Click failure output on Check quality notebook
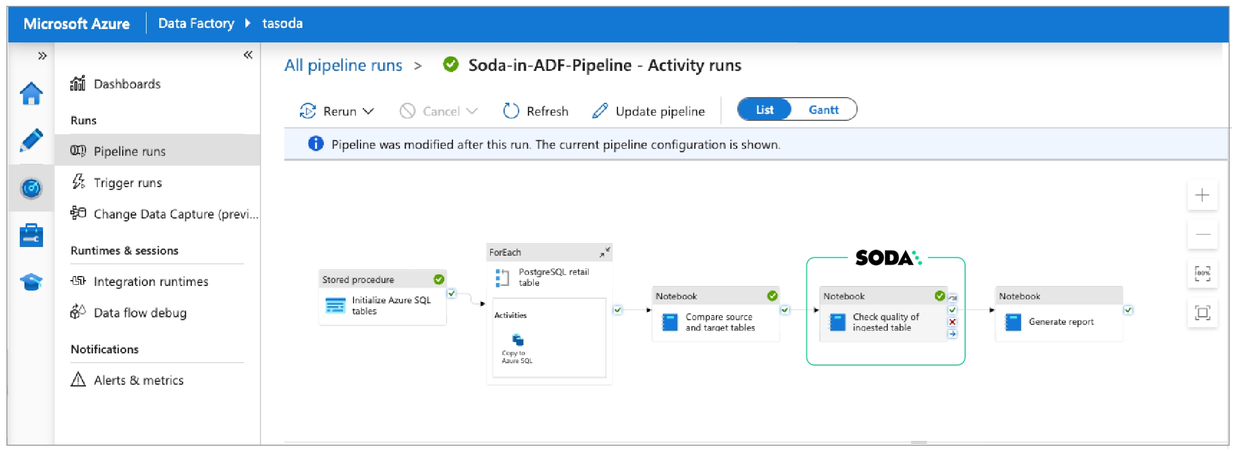This screenshot has width=1235, height=451. point(952,322)
